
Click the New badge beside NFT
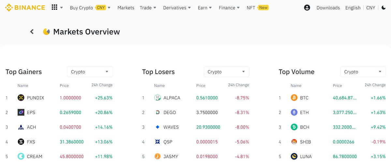click(x=263, y=7)
